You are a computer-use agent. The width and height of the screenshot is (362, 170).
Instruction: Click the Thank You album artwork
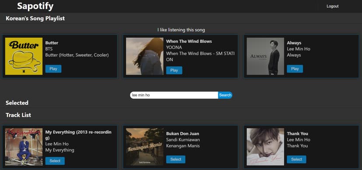pyautogui.click(x=265, y=147)
